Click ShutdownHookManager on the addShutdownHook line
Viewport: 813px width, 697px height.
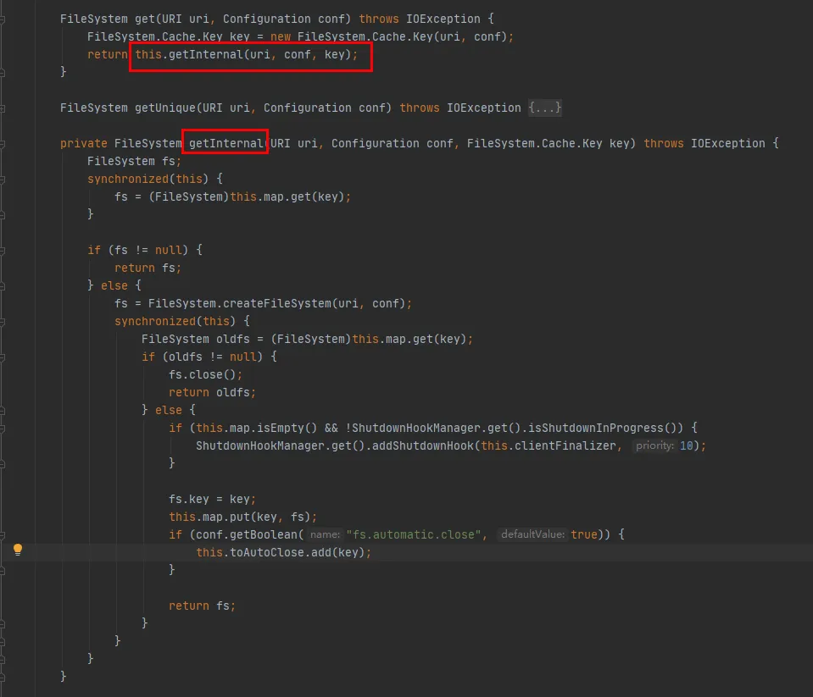pyautogui.click(x=259, y=445)
